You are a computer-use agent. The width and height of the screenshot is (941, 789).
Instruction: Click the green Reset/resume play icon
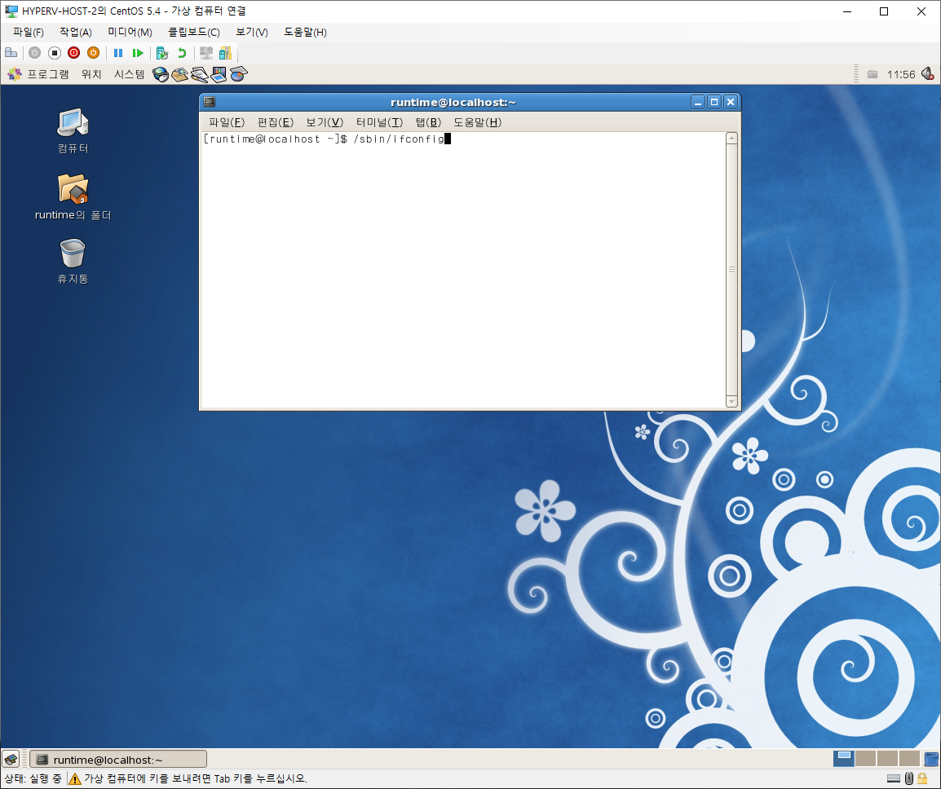pyautogui.click(x=138, y=53)
